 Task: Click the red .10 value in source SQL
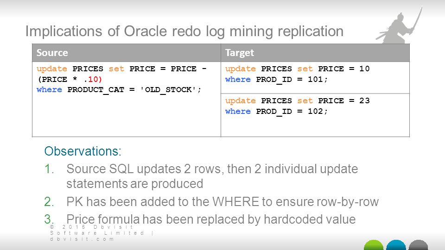(x=93, y=80)
